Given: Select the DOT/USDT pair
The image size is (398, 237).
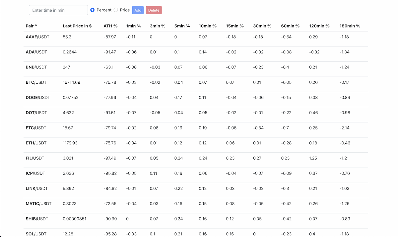Looking at the screenshot, I should click(x=36, y=113).
